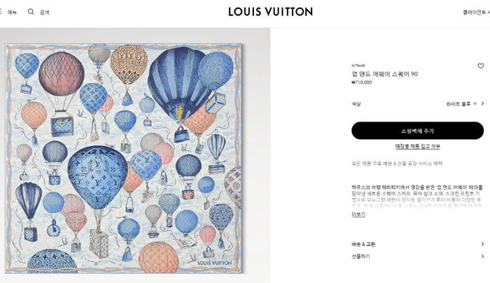Viewport: 490px width, 283px height.
Task: Select the light blue color swatch dot
Action: point(475,103)
